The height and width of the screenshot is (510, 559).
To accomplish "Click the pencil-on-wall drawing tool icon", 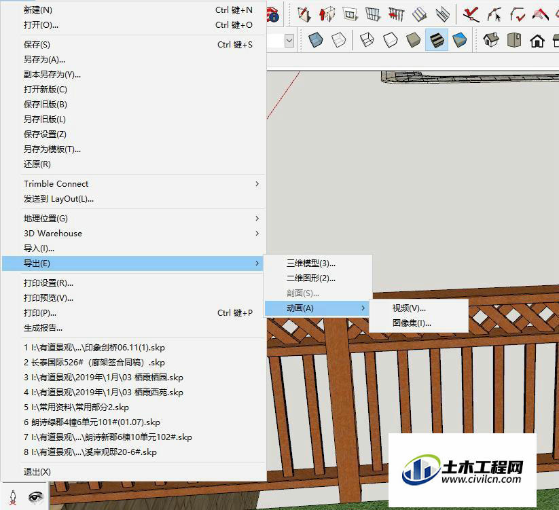I will click(x=304, y=14).
